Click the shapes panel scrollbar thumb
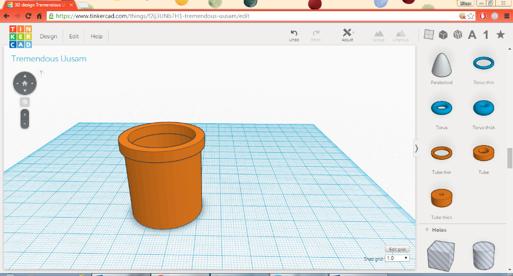 pyautogui.click(x=509, y=158)
